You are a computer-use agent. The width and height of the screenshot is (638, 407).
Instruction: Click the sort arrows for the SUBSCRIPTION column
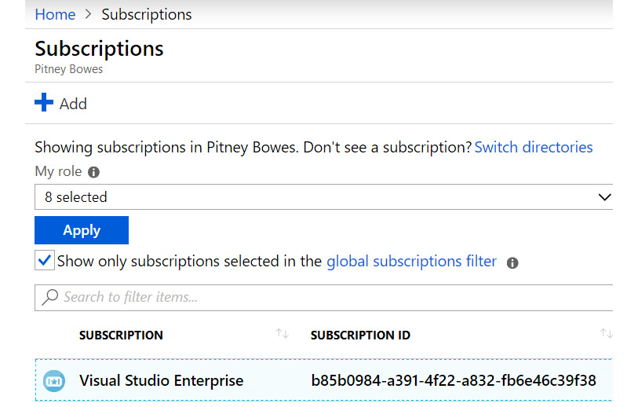(x=283, y=335)
